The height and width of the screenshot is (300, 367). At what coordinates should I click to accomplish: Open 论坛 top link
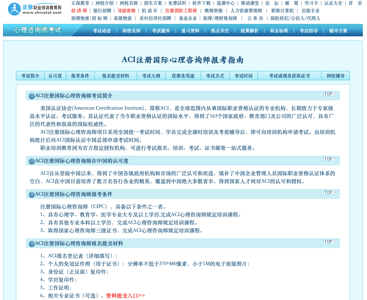click(x=272, y=3)
